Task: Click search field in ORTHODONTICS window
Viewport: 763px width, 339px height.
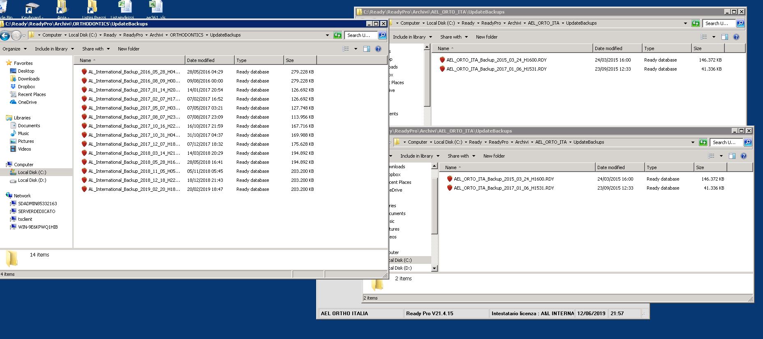Action: (x=361, y=35)
